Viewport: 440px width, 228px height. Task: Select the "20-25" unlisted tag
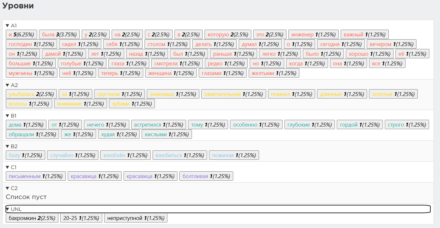point(81,218)
